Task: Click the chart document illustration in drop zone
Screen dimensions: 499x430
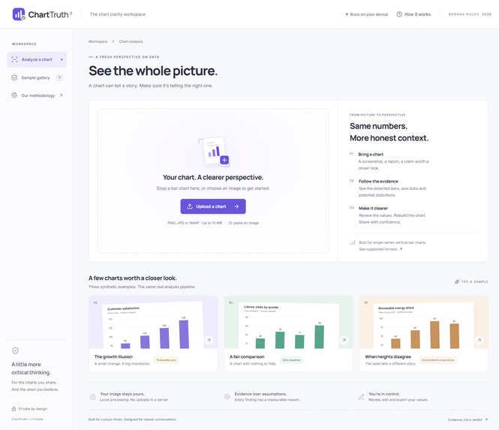Action: [214, 152]
